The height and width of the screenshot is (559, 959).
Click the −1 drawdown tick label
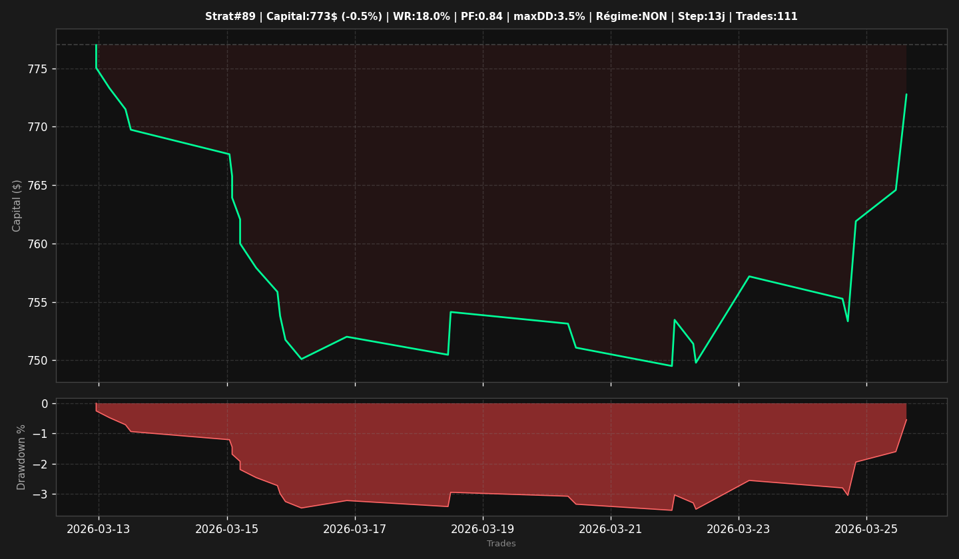tap(41, 434)
